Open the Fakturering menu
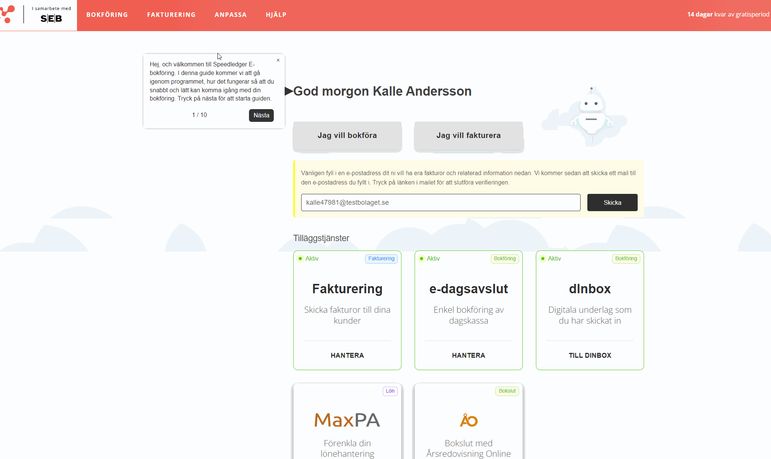771x459 pixels. [171, 15]
